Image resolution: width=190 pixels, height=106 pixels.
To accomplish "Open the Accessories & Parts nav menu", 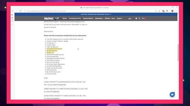I will 75,18.
